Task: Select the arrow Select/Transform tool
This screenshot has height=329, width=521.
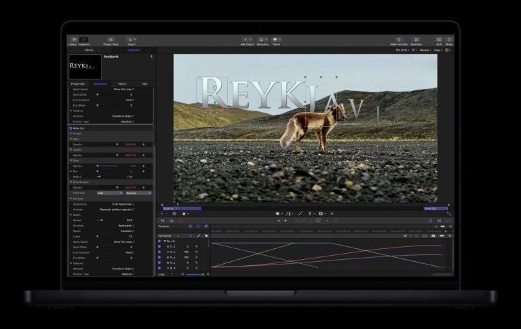Action: [162, 214]
